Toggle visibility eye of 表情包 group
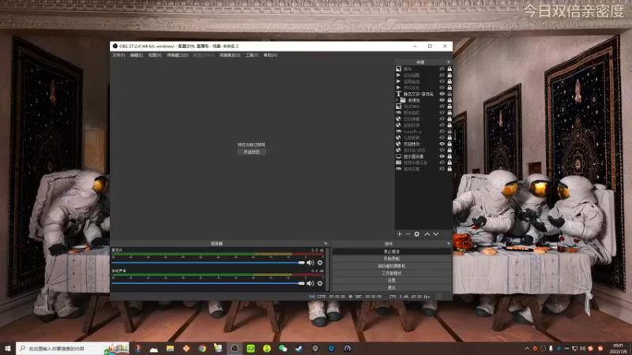The image size is (632, 355). tap(442, 100)
